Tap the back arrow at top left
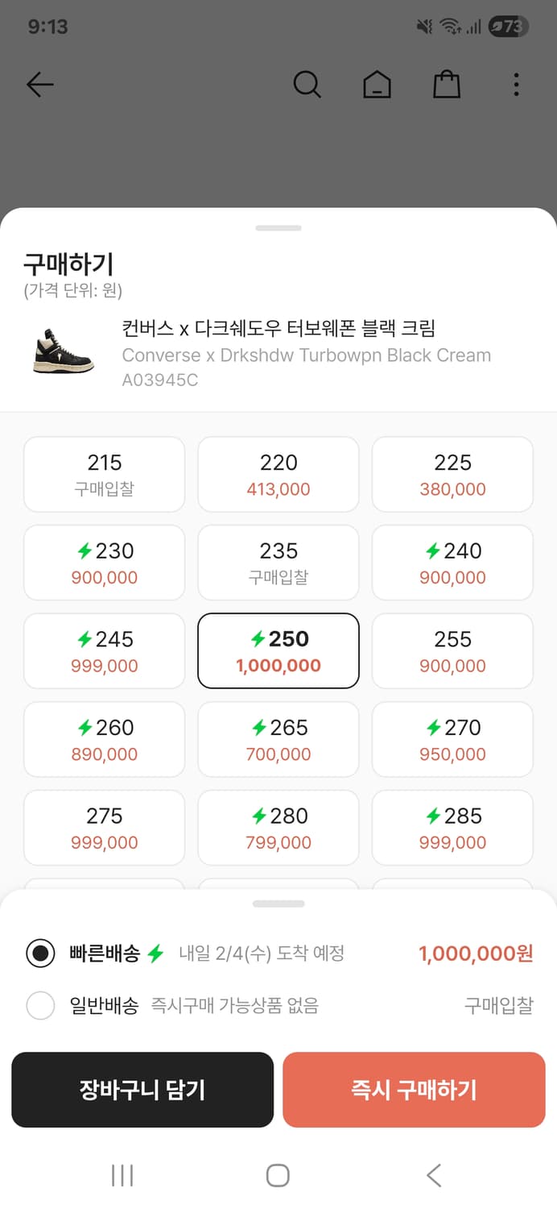557x1209 pixels. point(40,84)
